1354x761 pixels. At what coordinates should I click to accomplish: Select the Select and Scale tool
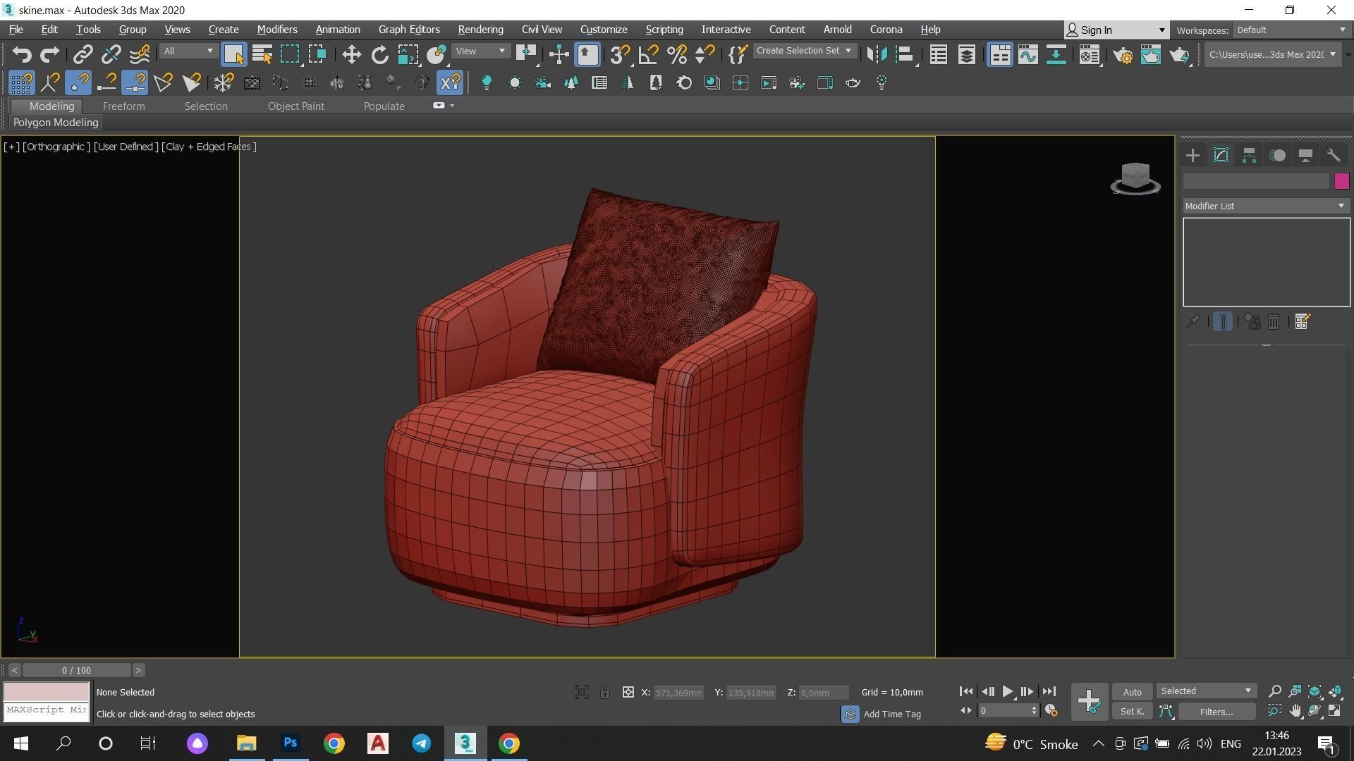coord(408,54)
